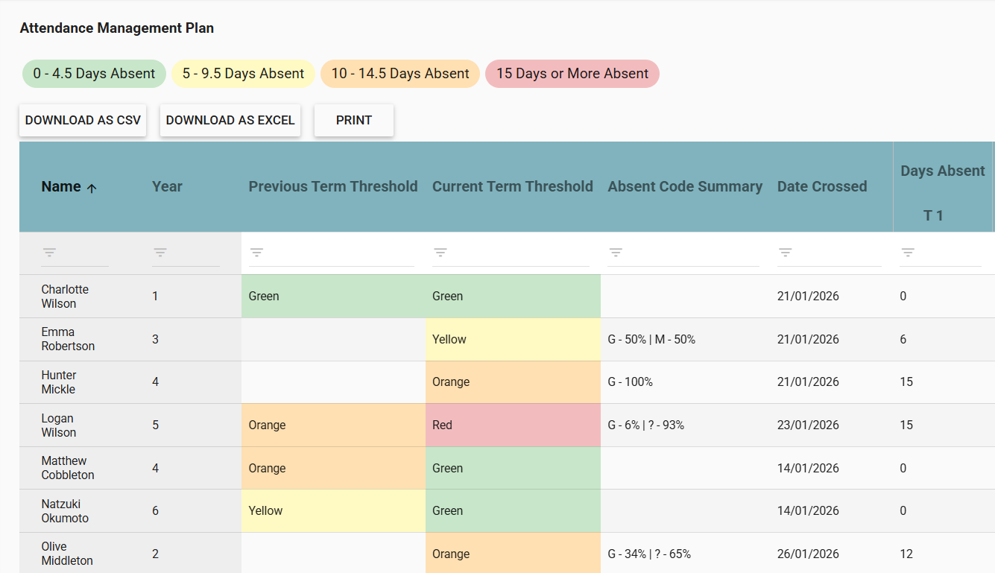
Task: Click the filter icon under Year column
Action: (x=159, y=253)
